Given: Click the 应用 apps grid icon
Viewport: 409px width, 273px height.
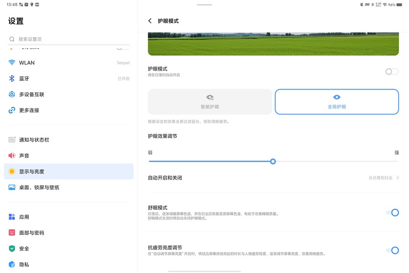Looking at the screenshot, I should pyautogui.click(x=12, y=217).
